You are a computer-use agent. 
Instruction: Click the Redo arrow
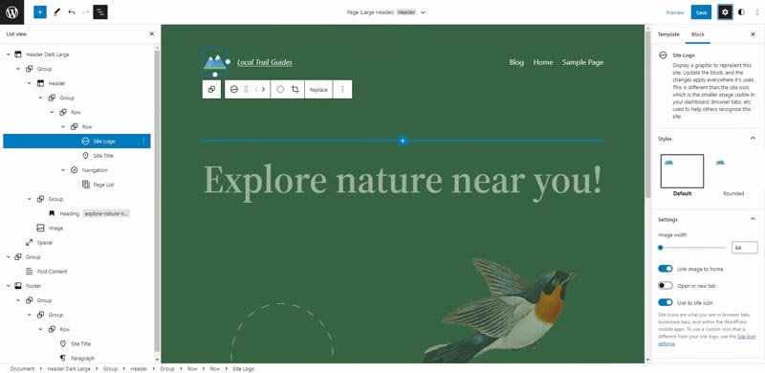[86, 12]
